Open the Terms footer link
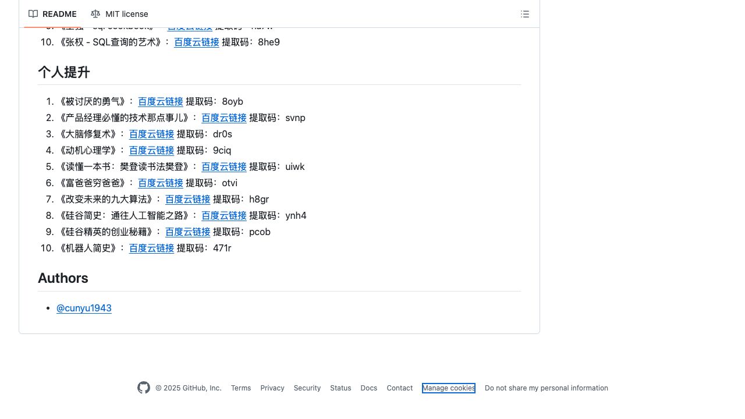Image resolution: width=745 pixels, height=419 pixels. pyautogui.click(x=241, y=388)
